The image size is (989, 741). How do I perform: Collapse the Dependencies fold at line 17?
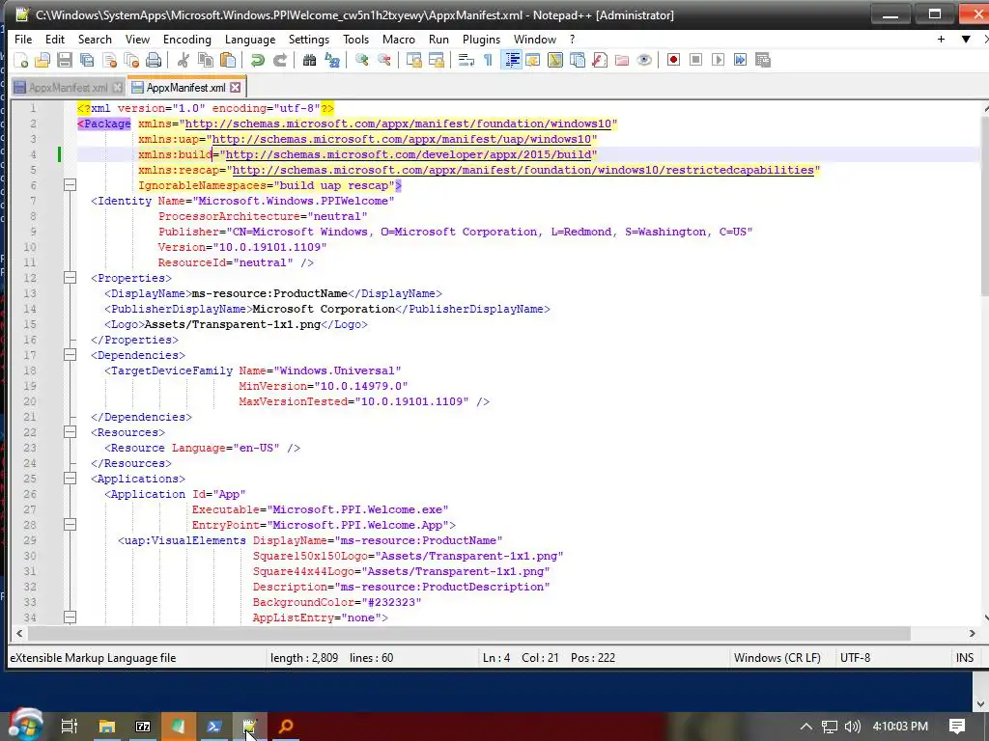coord(70,355)
